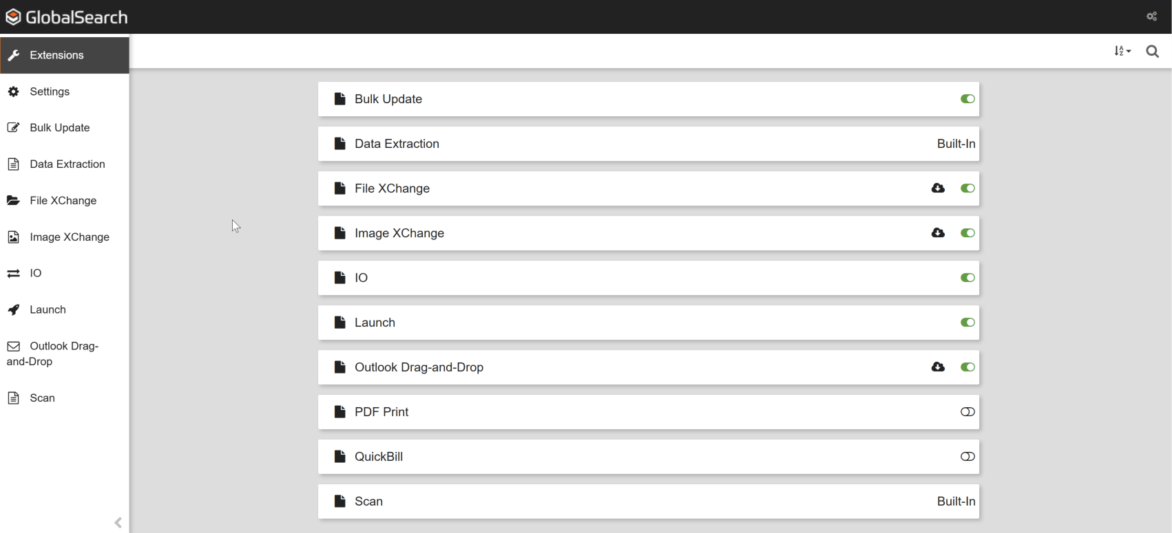Click the IO arrows icon in sidebar
Image resolution: width=1172 pixels, height=533 pixels.
pos(14,274)
